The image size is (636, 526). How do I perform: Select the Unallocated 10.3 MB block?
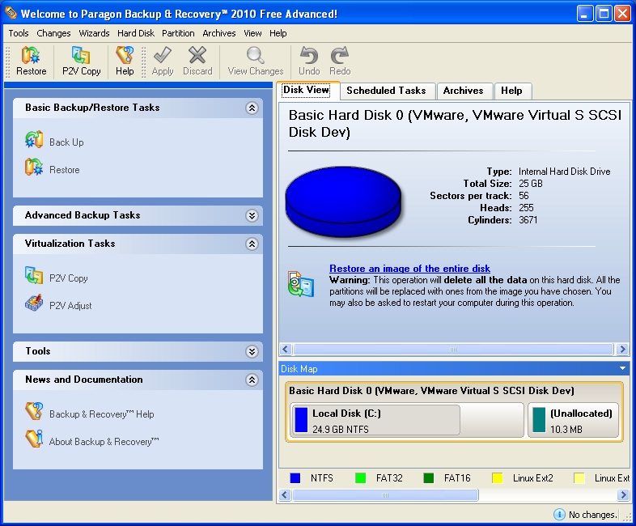pyautogui.click(x=573, y=420)
